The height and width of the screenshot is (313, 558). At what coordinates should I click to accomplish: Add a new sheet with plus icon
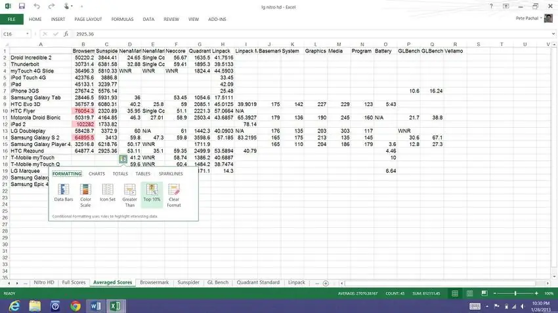coord(326,283)
